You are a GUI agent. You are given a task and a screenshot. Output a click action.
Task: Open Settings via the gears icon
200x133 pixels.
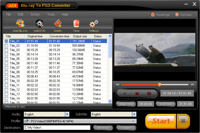click(x=94, y=24)
